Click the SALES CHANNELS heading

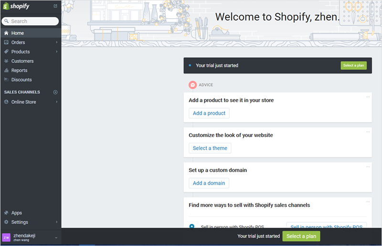pyautogui.click(x=22, y=92)
